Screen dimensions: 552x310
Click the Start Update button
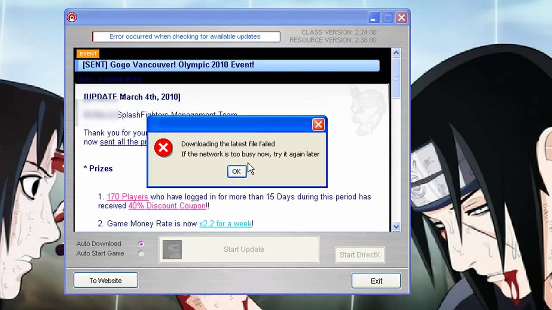[x=239, y=249]
